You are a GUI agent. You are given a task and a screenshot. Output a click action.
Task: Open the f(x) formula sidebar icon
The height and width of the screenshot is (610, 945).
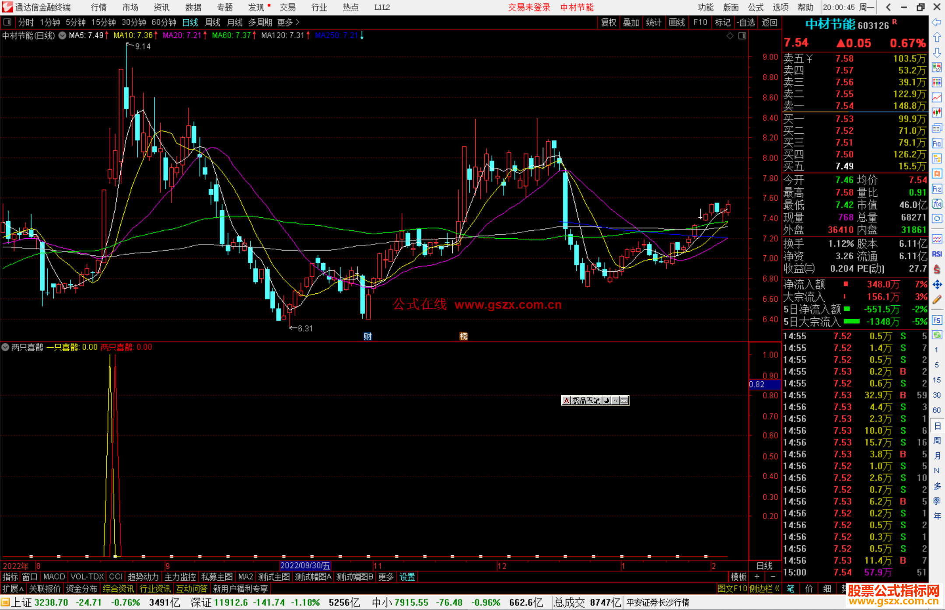click(937, 204)
